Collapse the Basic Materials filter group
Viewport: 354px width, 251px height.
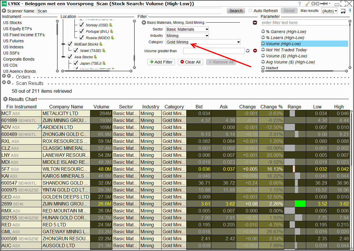coord(144,23)
